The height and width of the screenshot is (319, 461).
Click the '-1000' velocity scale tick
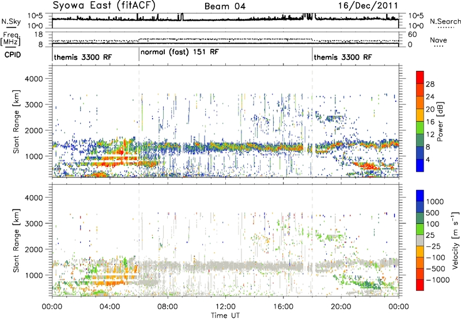[x=437, y=280]
